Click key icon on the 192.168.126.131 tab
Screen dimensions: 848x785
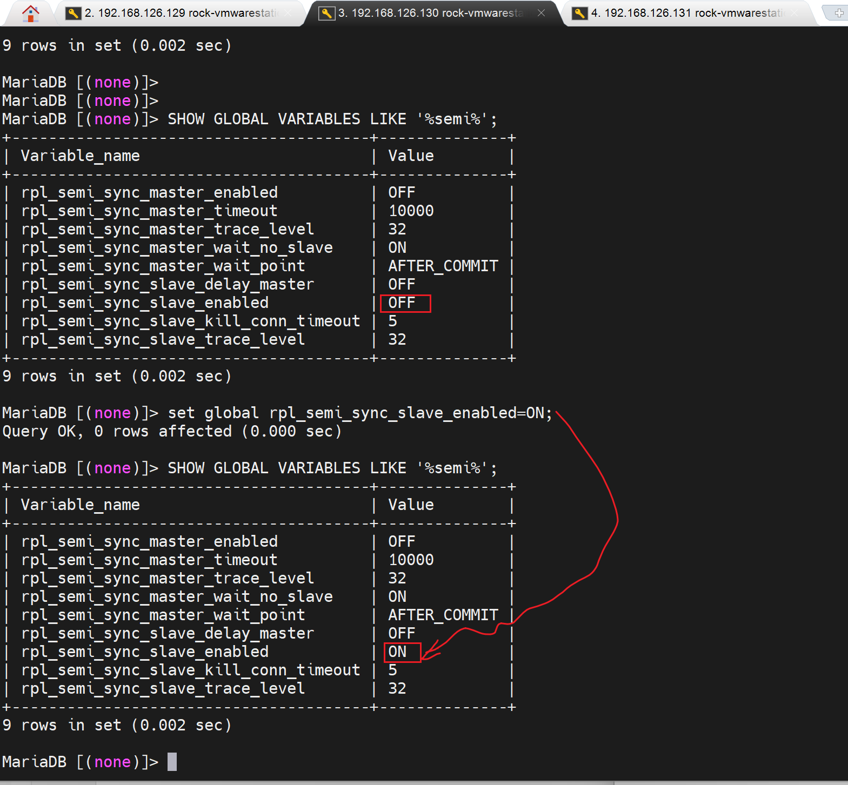click(579, 13)
